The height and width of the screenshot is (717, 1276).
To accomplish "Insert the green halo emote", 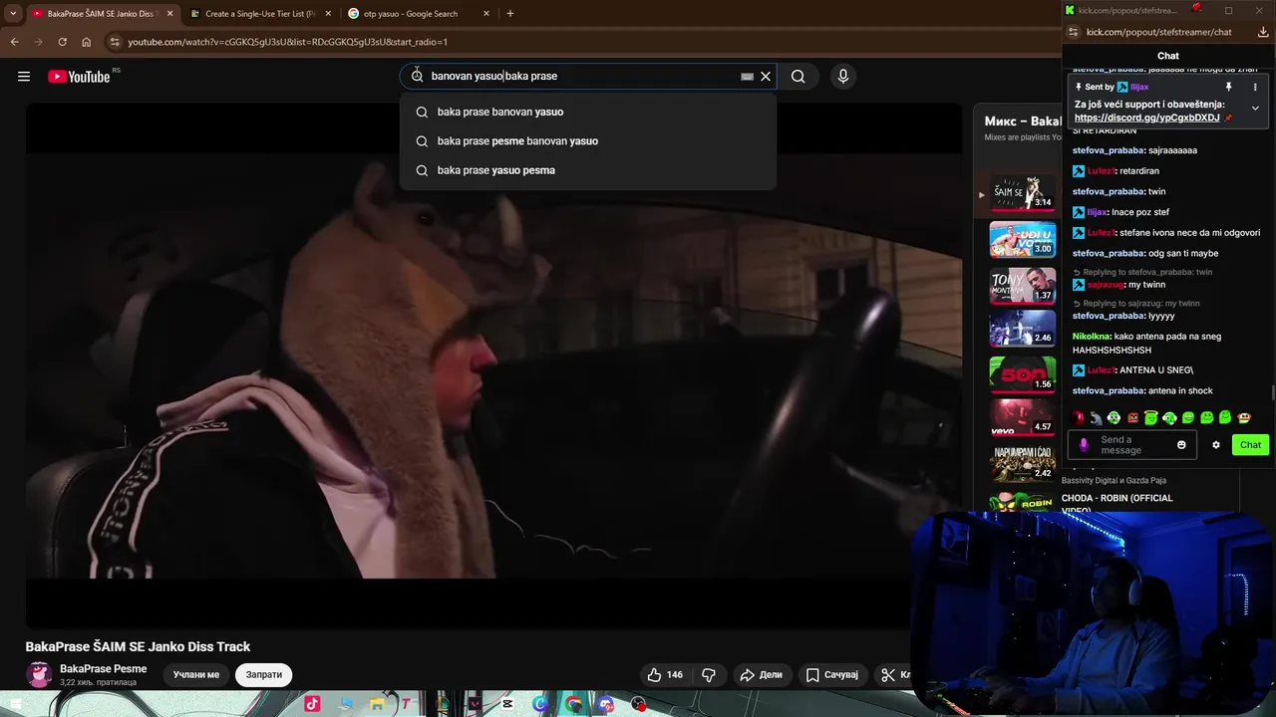I will 1150,417.
